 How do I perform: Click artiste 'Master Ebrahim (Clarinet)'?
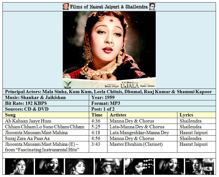(136, 144)
